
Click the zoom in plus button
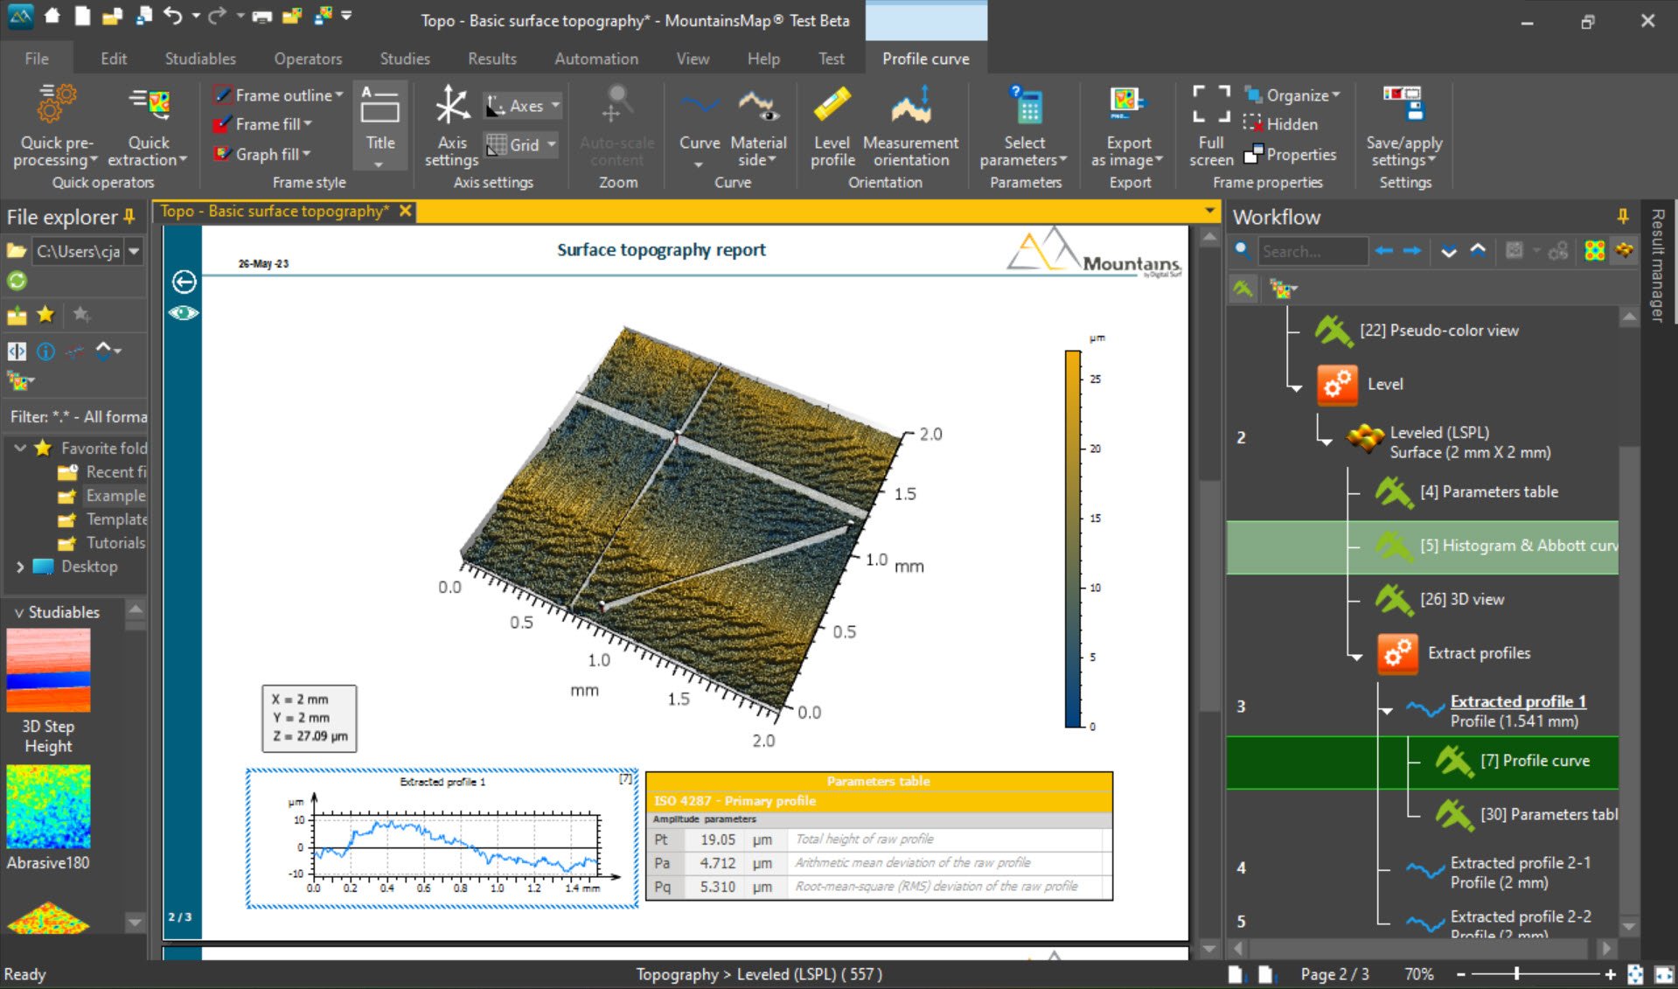(x=1610, y=973)
